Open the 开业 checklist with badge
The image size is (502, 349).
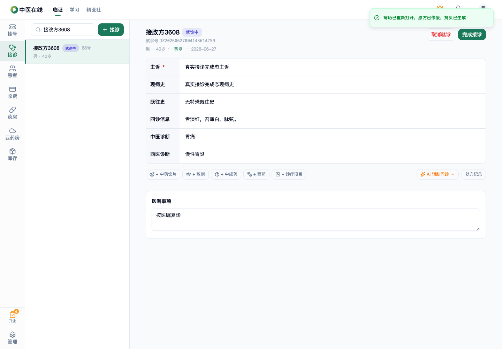pyautogui.click(x=12, y=317)
